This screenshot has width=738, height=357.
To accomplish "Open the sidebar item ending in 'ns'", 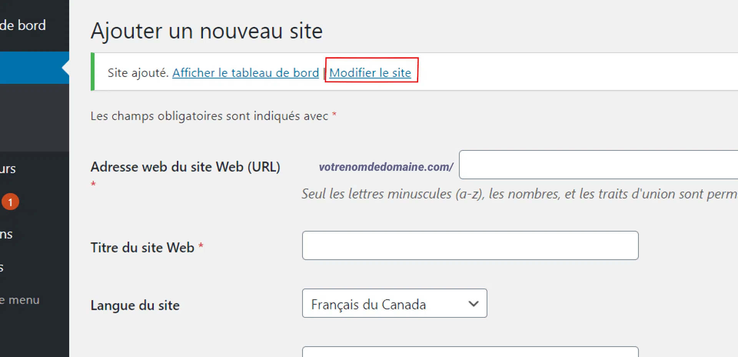I will click(x=7, y=234).
